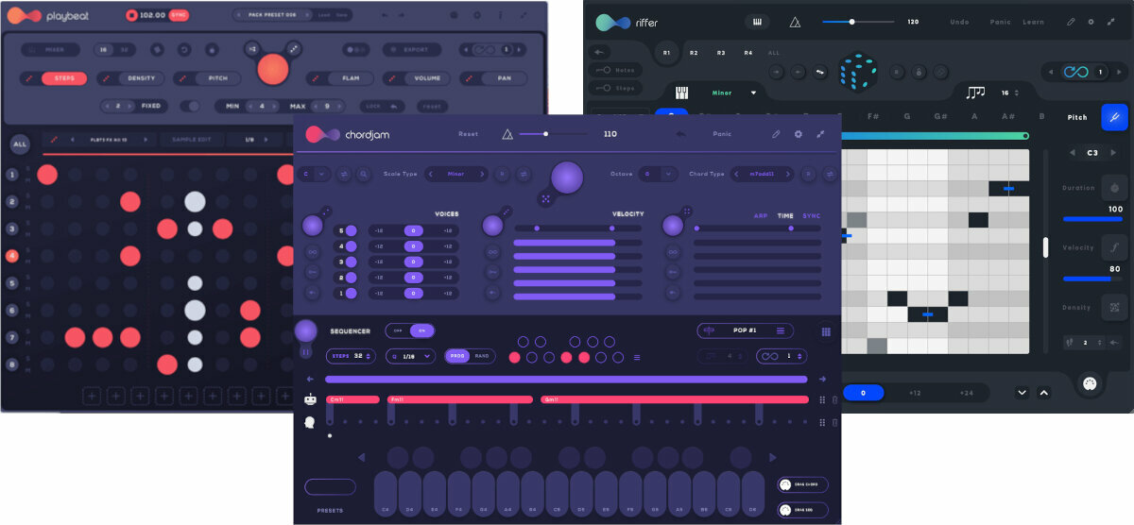Select the STEPS tab in Playbeat

click(x=64, y=78)
